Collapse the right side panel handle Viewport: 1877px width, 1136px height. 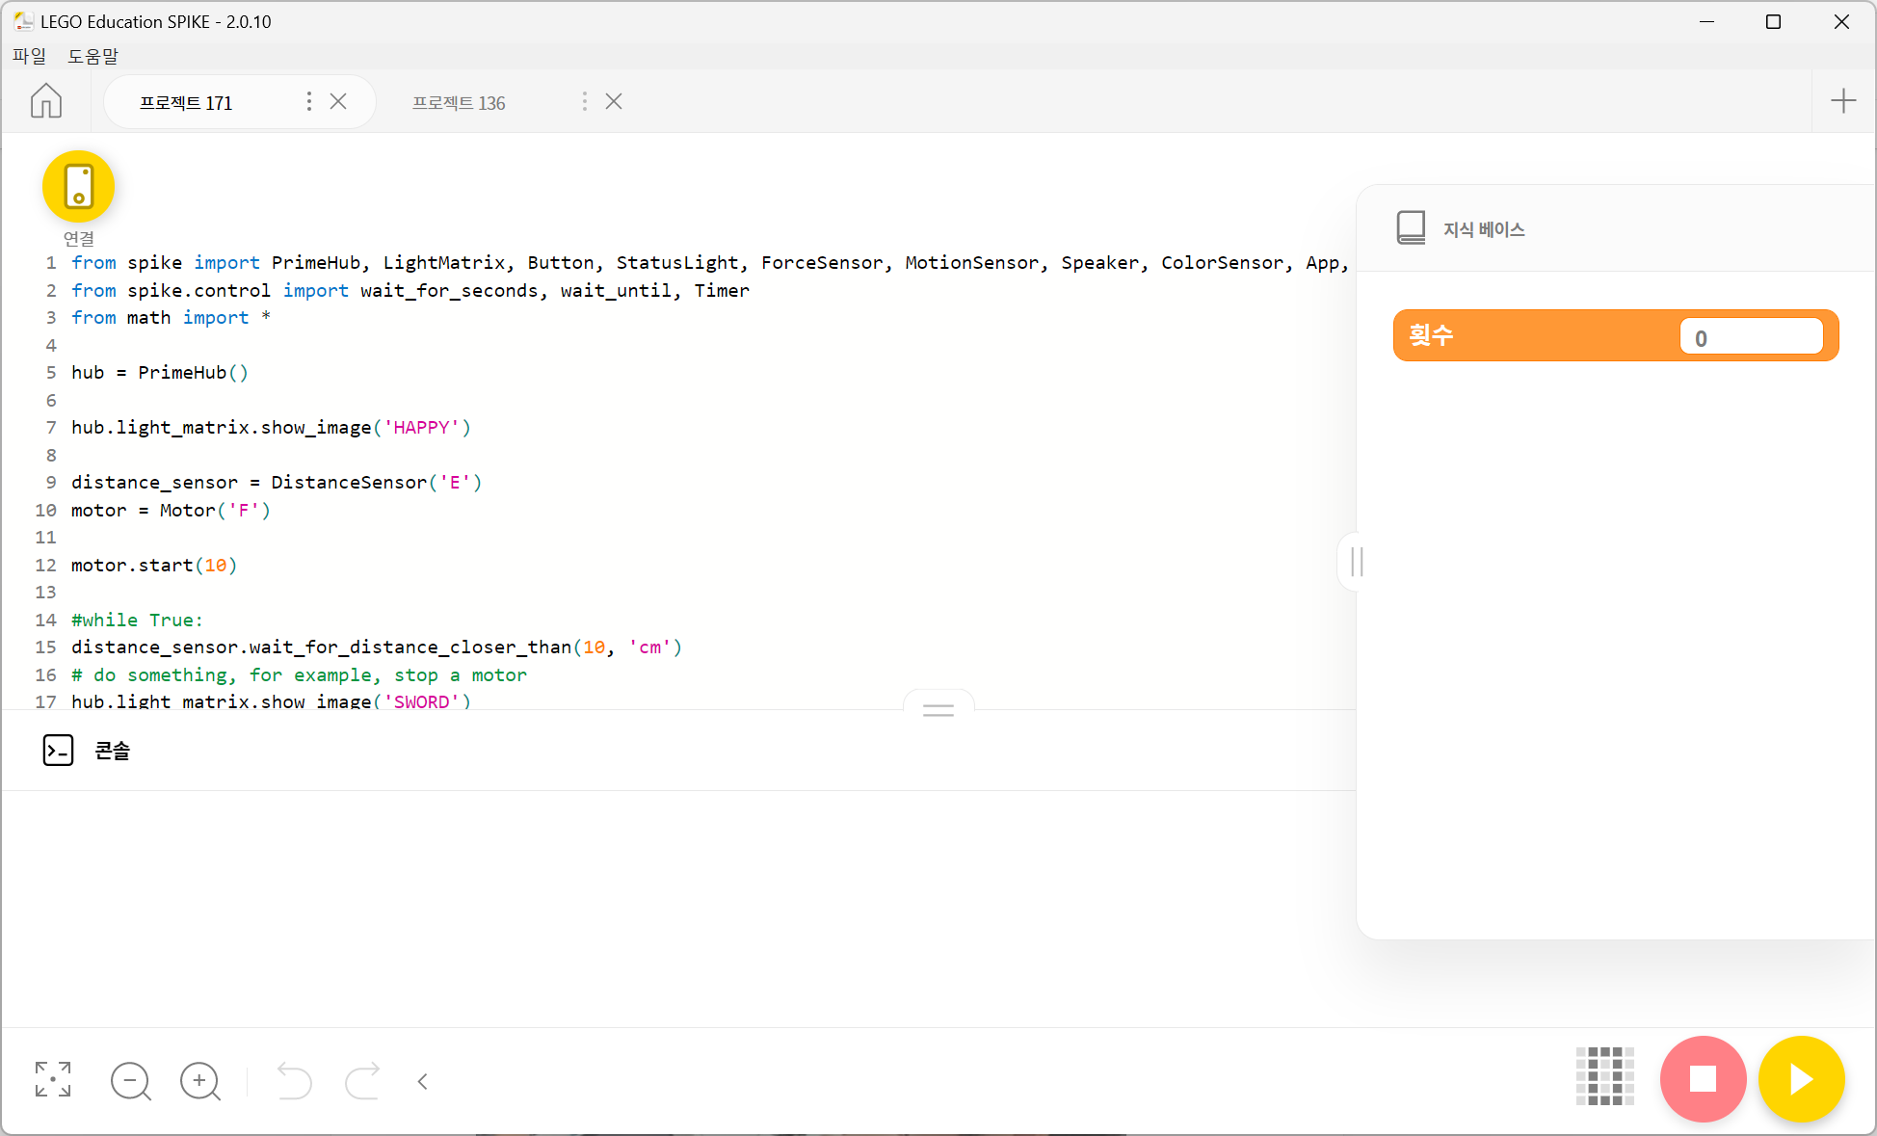tap(1357, 562)
